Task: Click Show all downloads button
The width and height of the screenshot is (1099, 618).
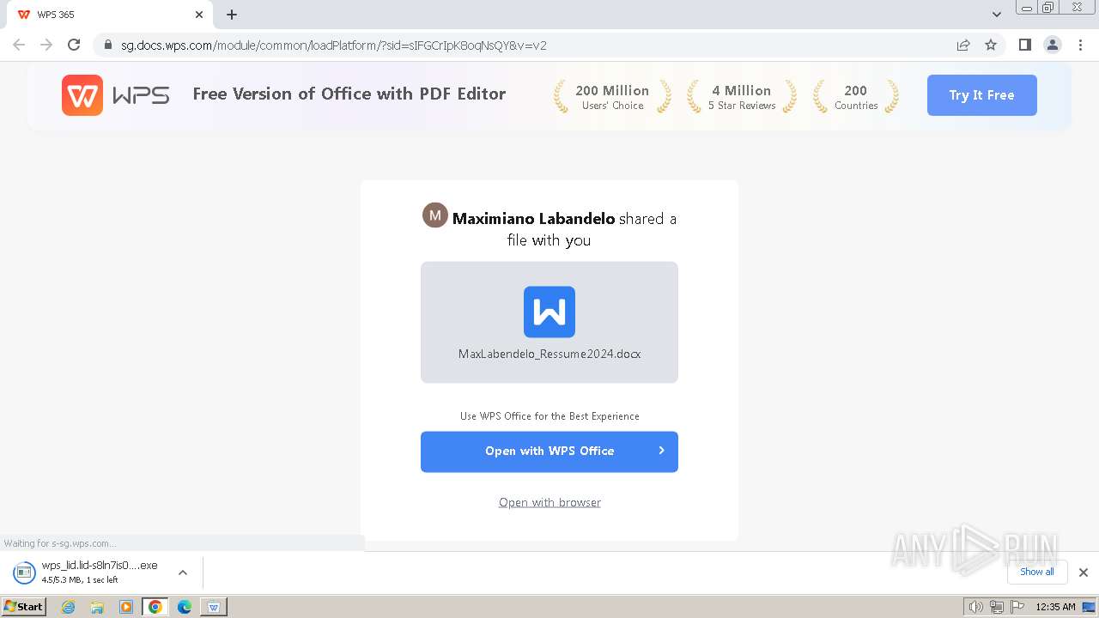Action: coord(1037,572)
